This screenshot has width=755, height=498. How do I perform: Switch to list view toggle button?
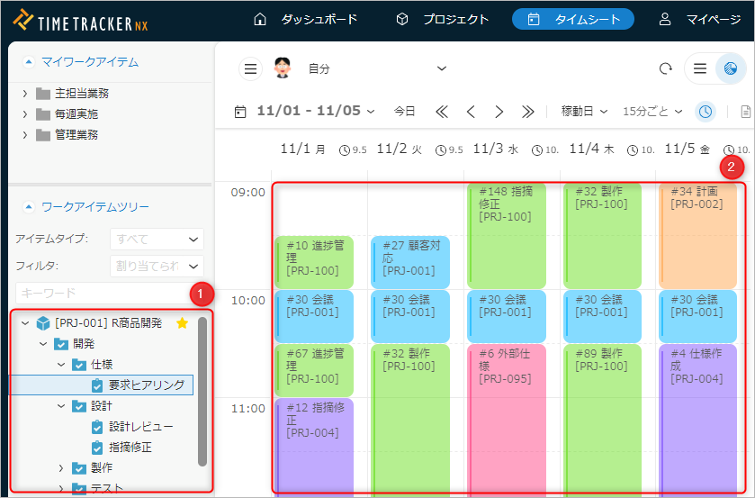point(700,68)
